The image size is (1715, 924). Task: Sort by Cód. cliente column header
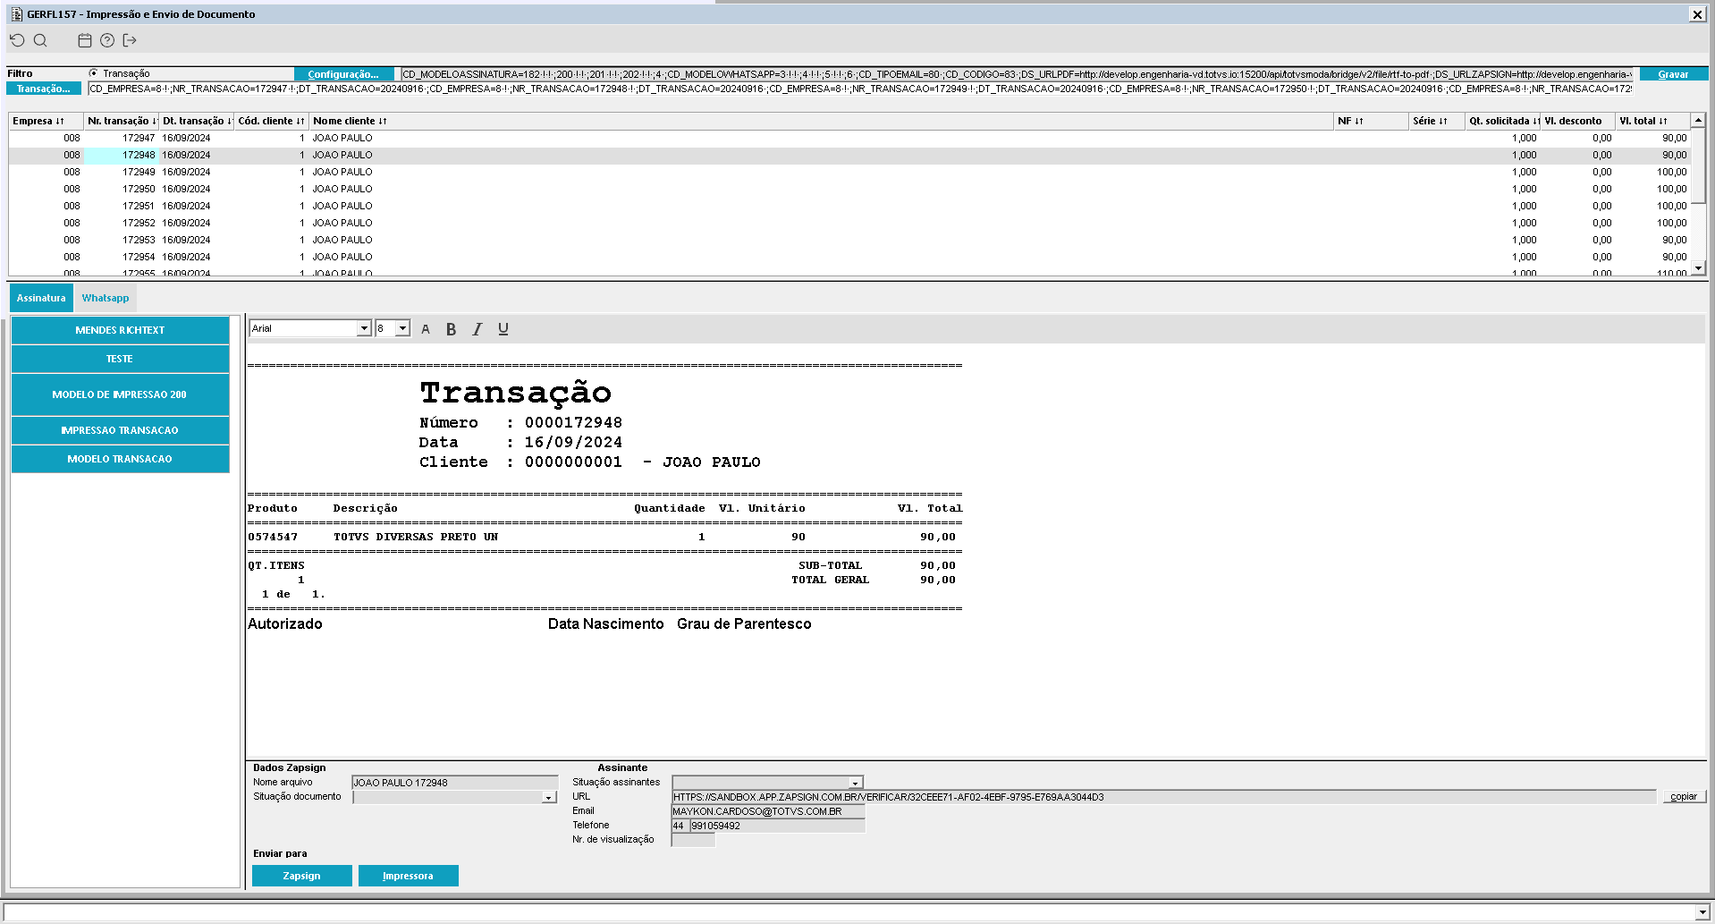pos(272,121)
